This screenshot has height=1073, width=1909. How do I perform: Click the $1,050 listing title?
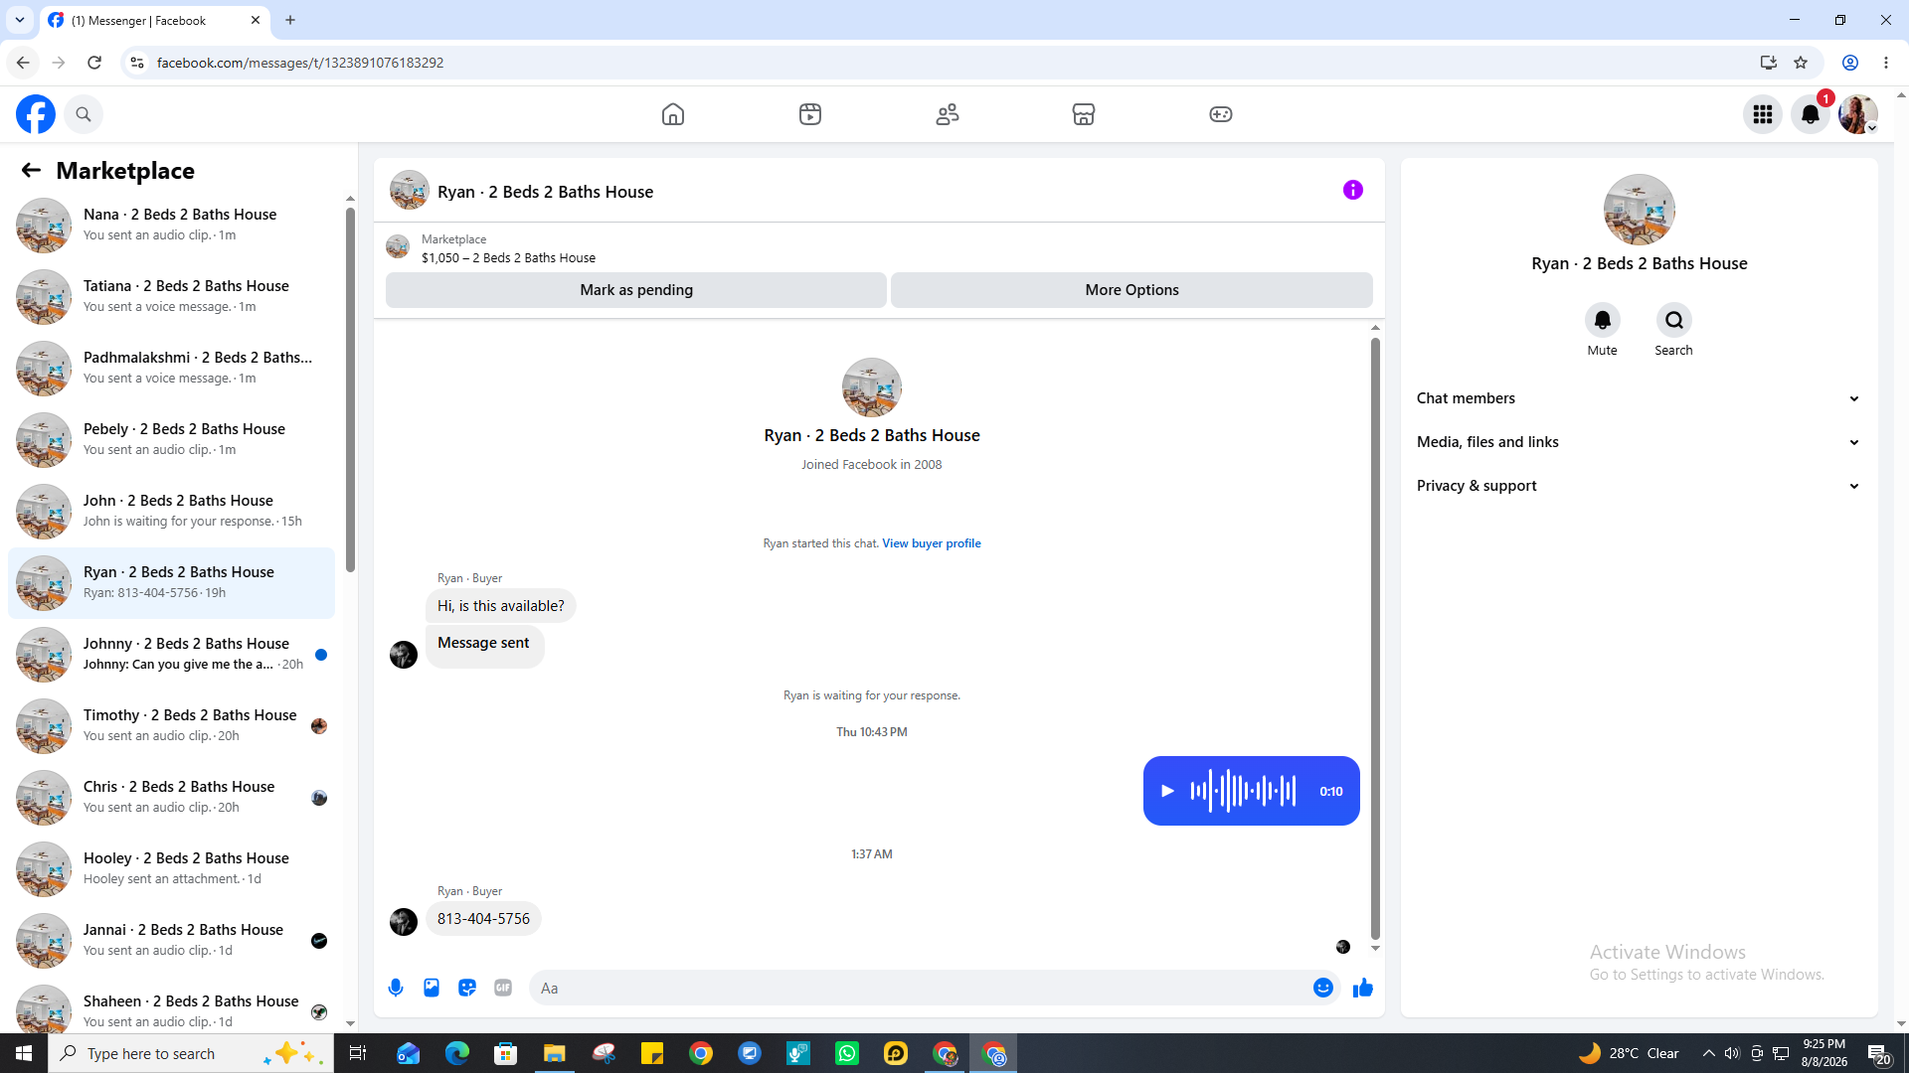coord(508,257)
